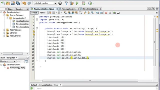Open the Profile Project dropdown arrow
Viewport: 160px width, 90px height.
tap(93, 3)
